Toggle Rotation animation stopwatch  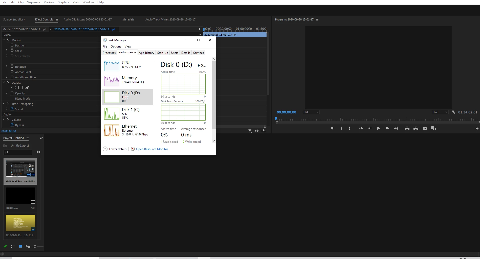[x=12, y=66]
